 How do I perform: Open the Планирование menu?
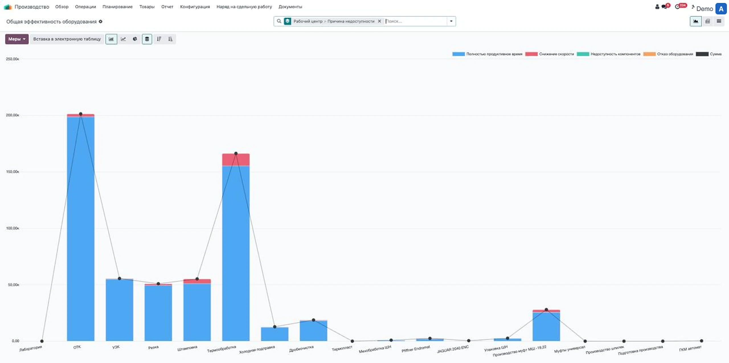point(117,7)
